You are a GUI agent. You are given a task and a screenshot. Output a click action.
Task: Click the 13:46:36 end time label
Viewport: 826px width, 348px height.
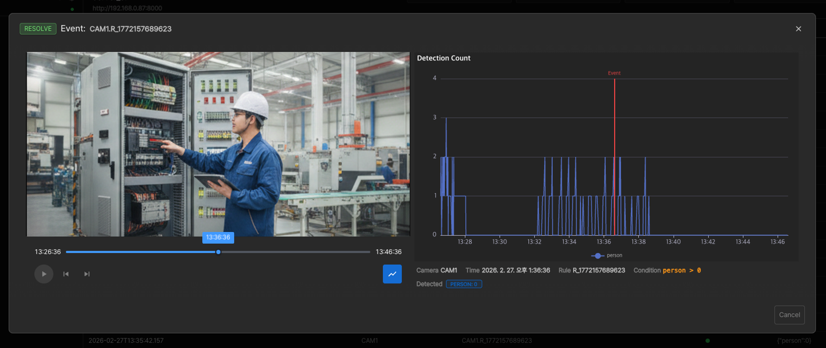point(389,252)
